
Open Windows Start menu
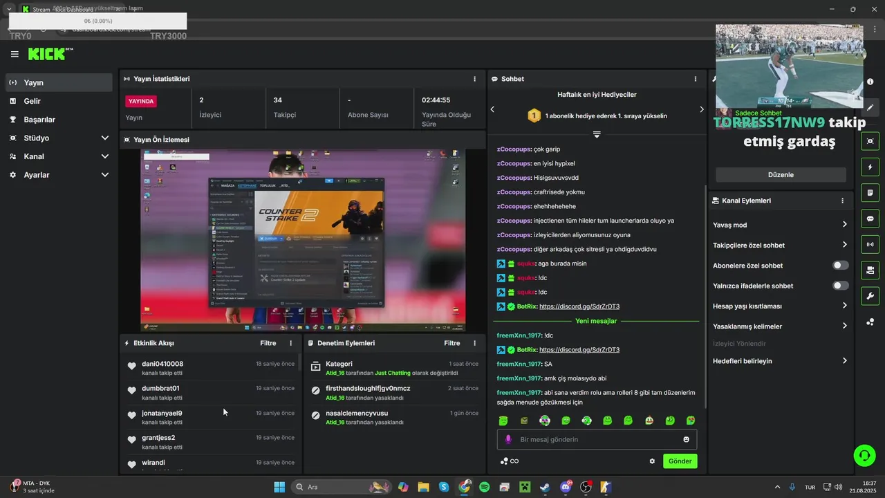(279, 487)
